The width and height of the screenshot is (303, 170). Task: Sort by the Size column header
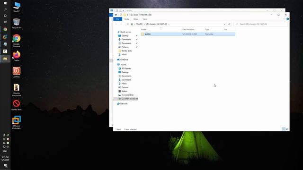226,29
